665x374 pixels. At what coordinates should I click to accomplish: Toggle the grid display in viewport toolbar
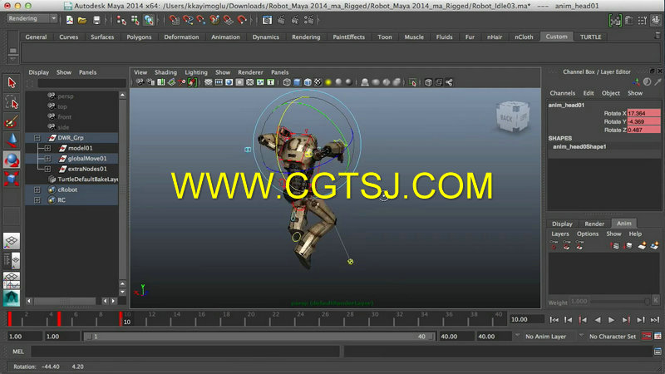[x=209, y=82]
